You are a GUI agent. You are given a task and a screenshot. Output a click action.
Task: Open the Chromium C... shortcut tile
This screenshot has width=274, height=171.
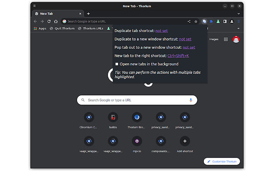[89, 120]
